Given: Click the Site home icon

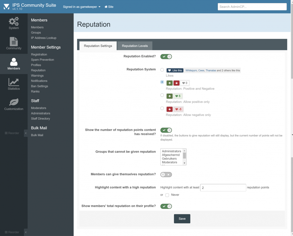Looking at the screenshot, I should pyautogui.click(x=106, y=7).
